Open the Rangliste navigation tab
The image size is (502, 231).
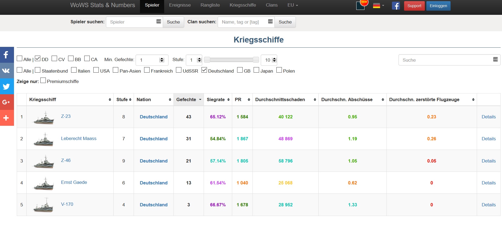point(210,5)
